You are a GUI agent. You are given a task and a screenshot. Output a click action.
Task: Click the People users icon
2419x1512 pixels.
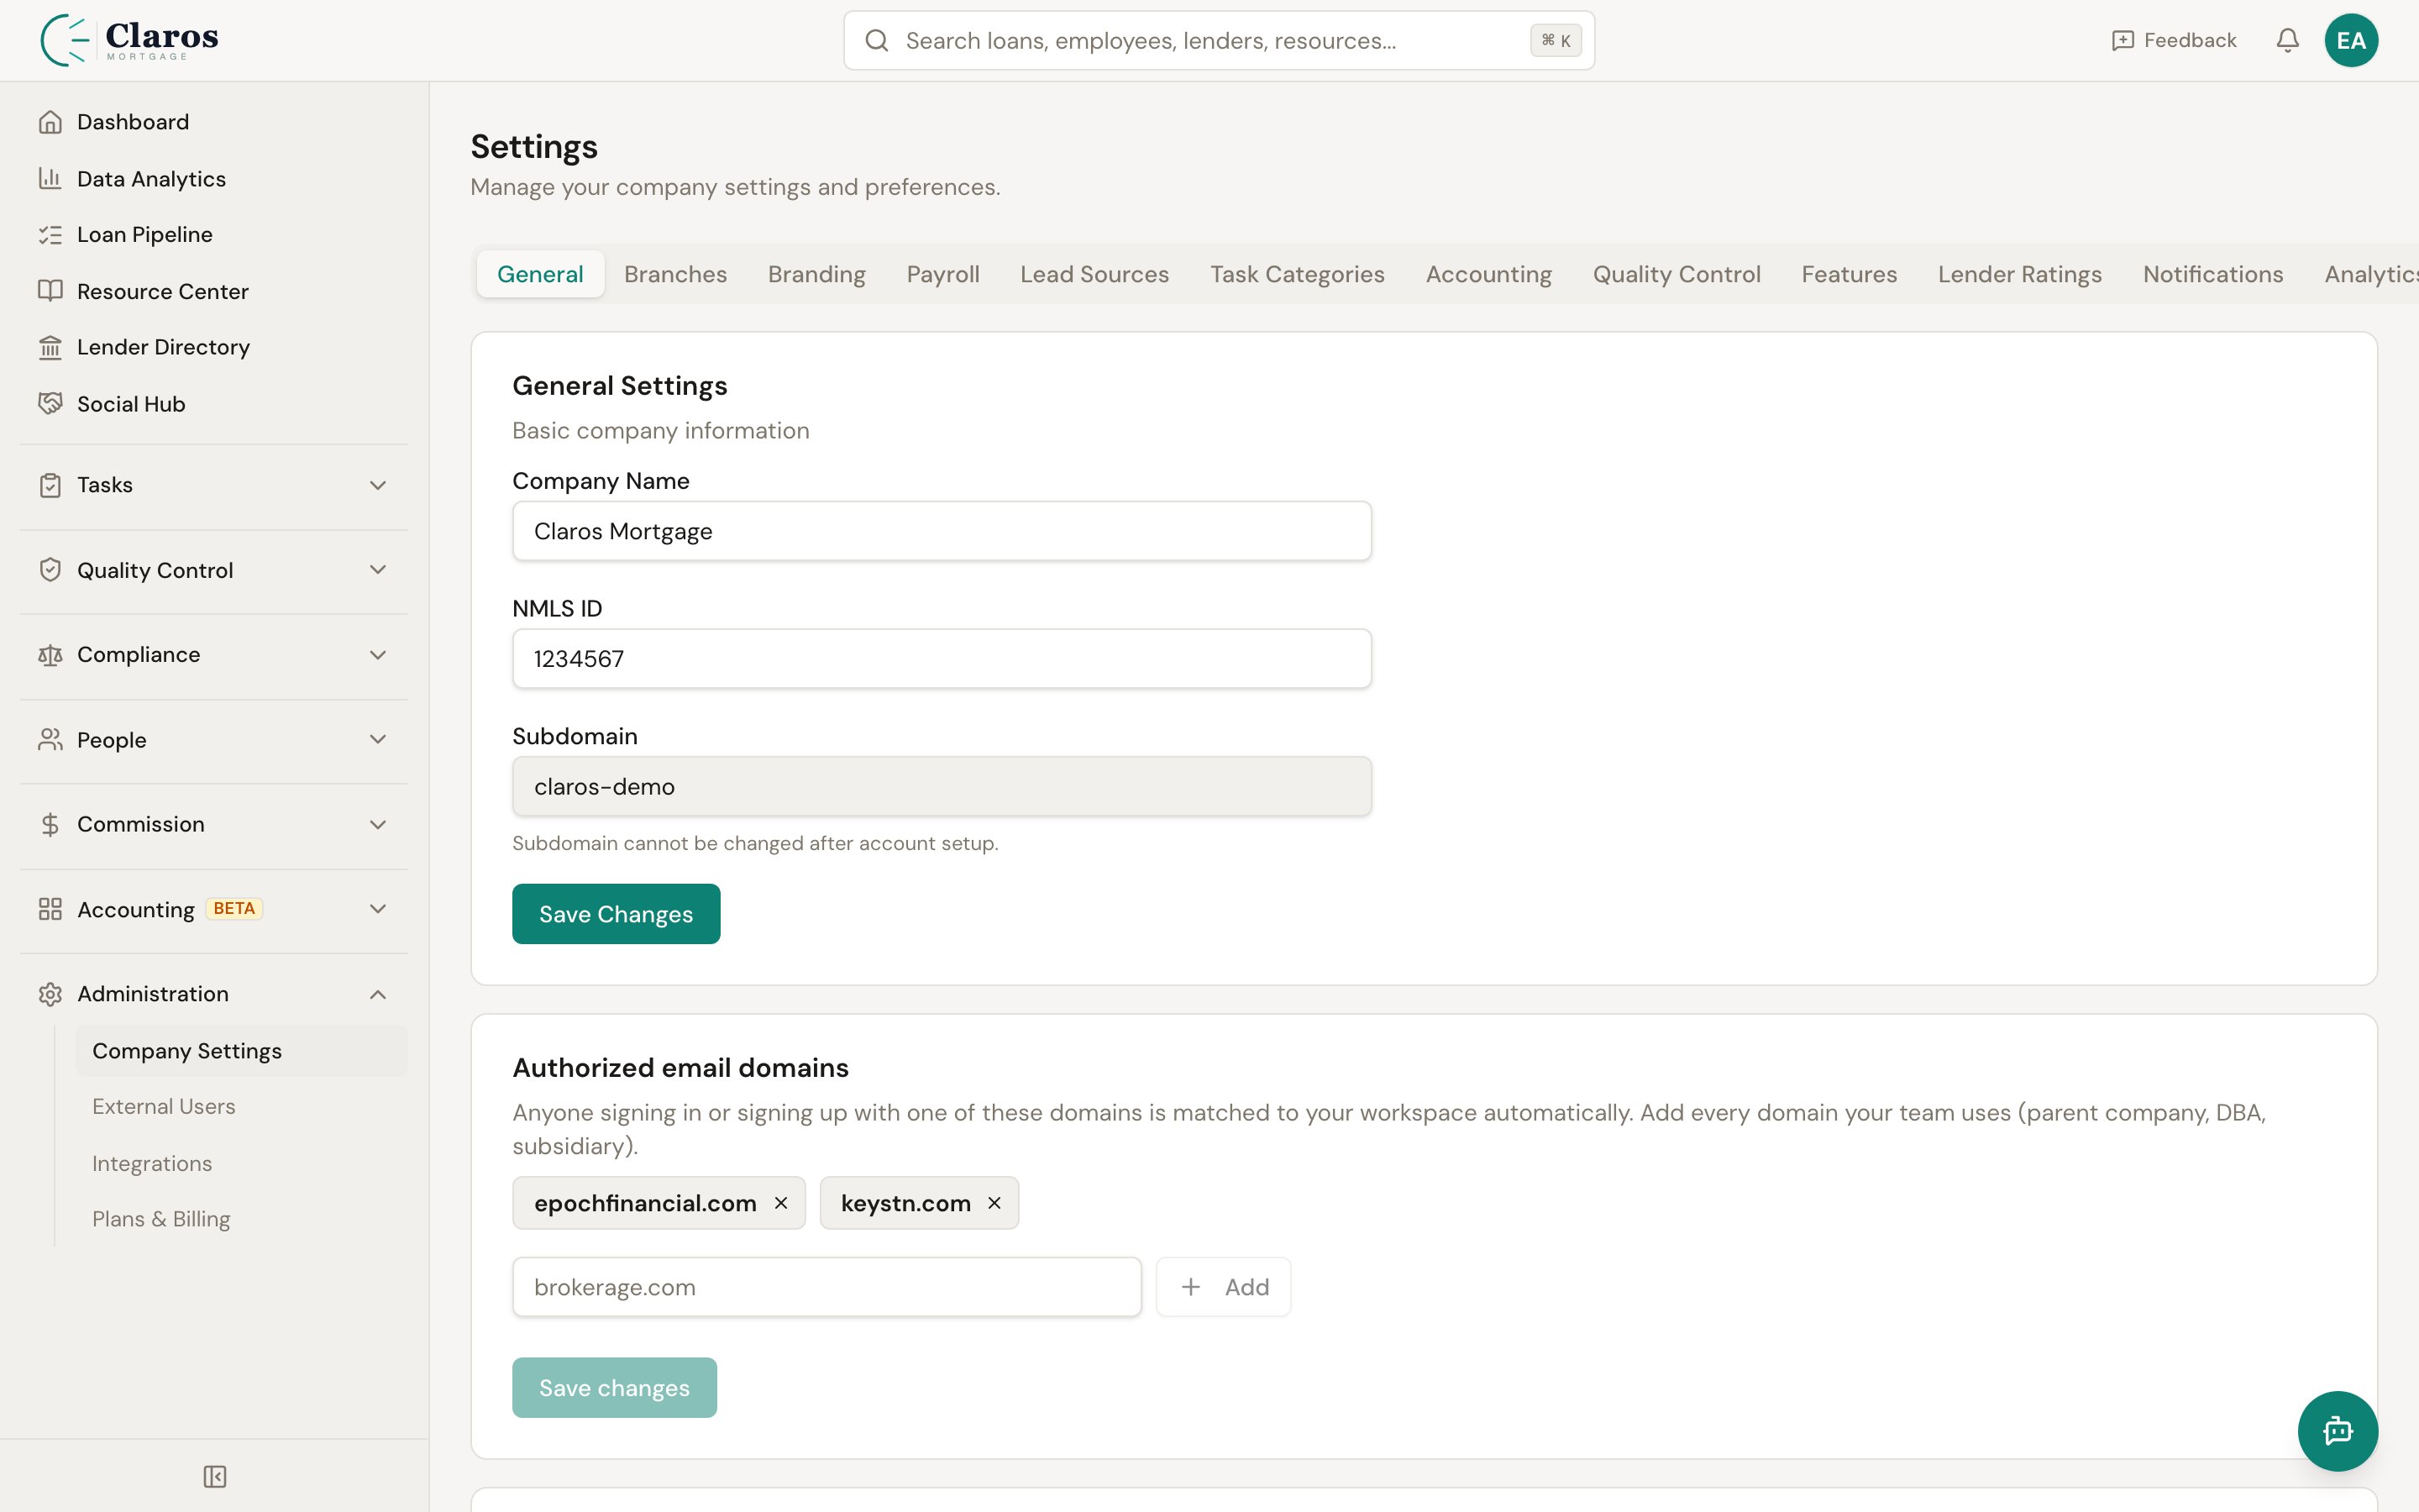click(50, 740)
